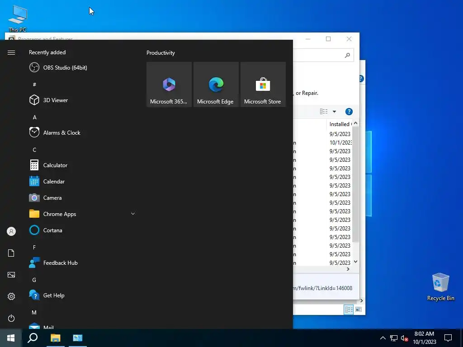The image size is (463, 347).
Task: Select This PC desktop icon
Action: (18, 18)
